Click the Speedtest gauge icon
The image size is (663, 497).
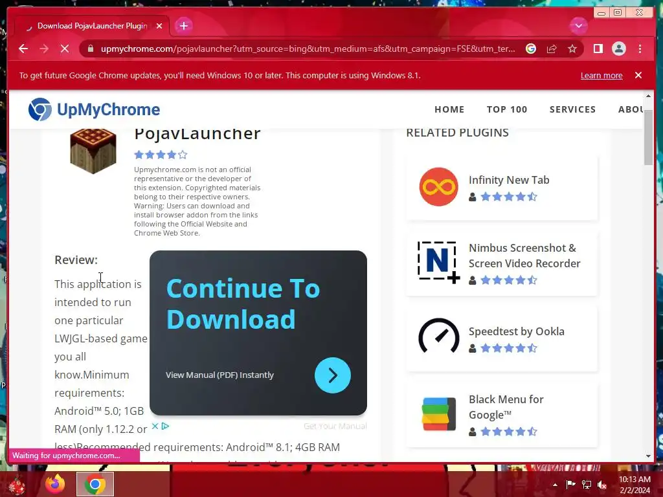438,336
